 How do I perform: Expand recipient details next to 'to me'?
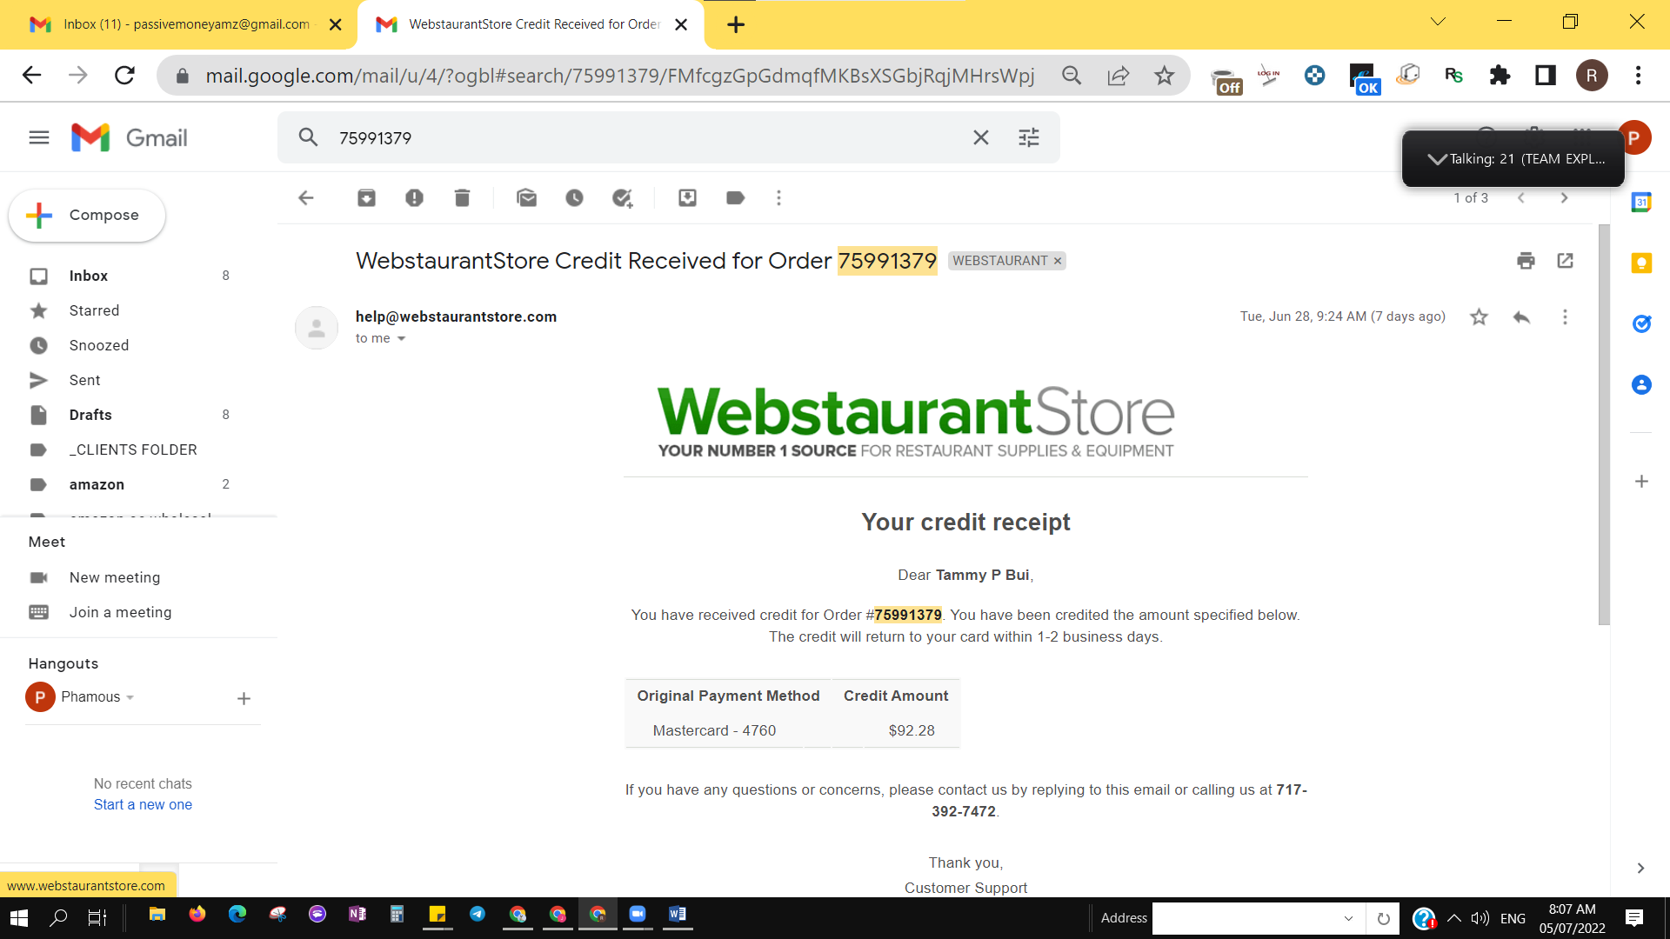[x=401, y=339]
